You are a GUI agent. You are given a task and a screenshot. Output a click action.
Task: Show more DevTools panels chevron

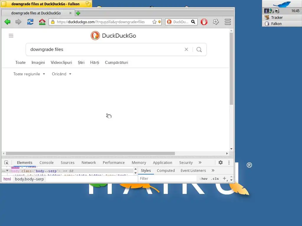click(x=200, y=162)
